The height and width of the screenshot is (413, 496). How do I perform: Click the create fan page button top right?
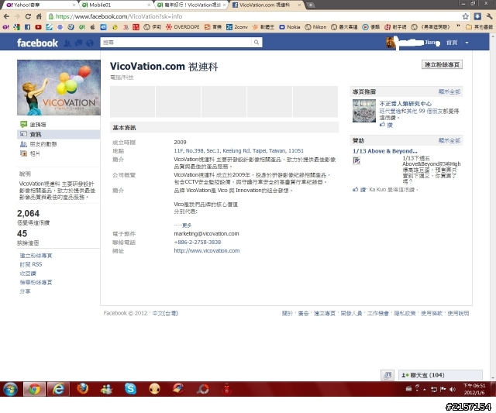pos(442,64)
